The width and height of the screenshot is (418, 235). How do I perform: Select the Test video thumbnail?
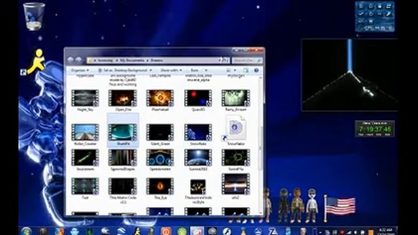pyautogui.click(x=85, y=186)
